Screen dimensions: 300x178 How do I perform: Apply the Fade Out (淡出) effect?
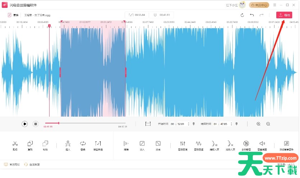(158, 144)
